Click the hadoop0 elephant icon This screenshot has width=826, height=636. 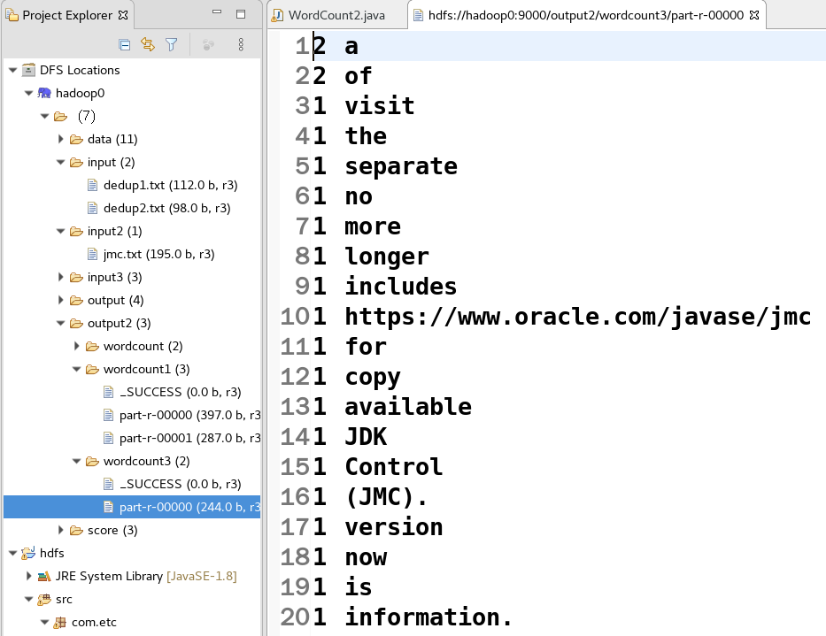44,93
